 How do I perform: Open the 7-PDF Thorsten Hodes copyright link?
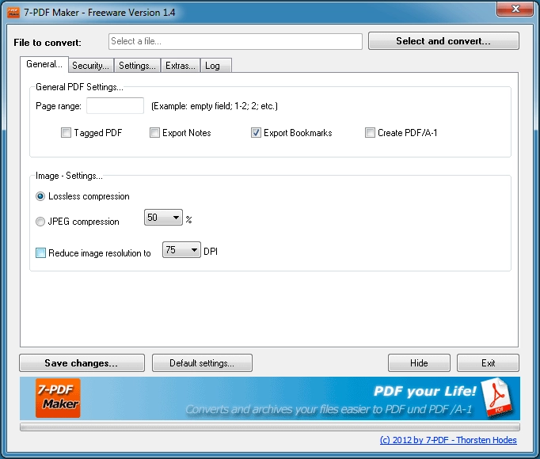448,440
